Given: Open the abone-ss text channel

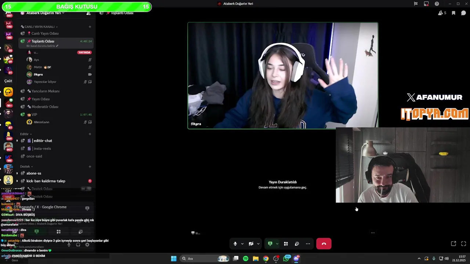Looking at the screenshot, I should click(x=56, y=173).
